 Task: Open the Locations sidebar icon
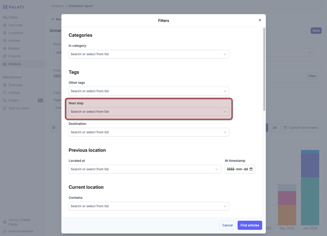5,33
